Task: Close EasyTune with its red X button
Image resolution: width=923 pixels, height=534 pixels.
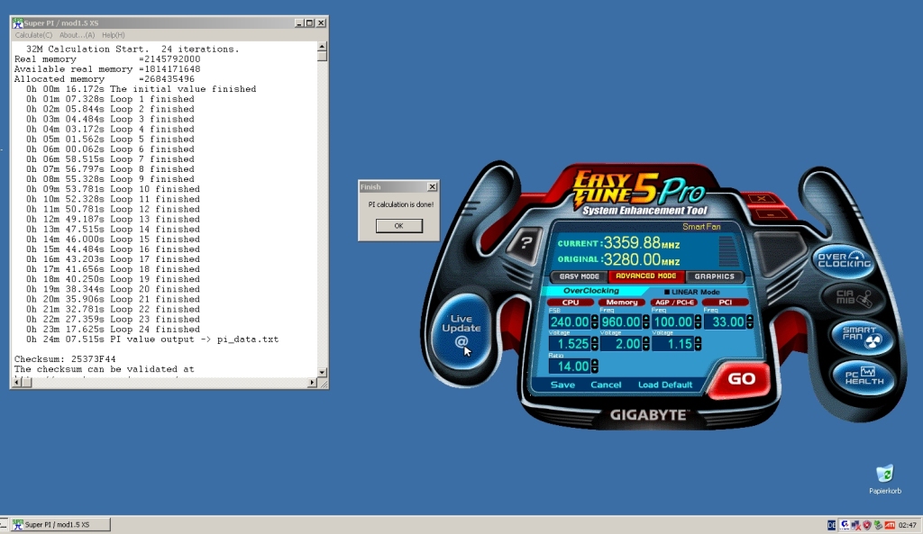Action: coord(761,199)
